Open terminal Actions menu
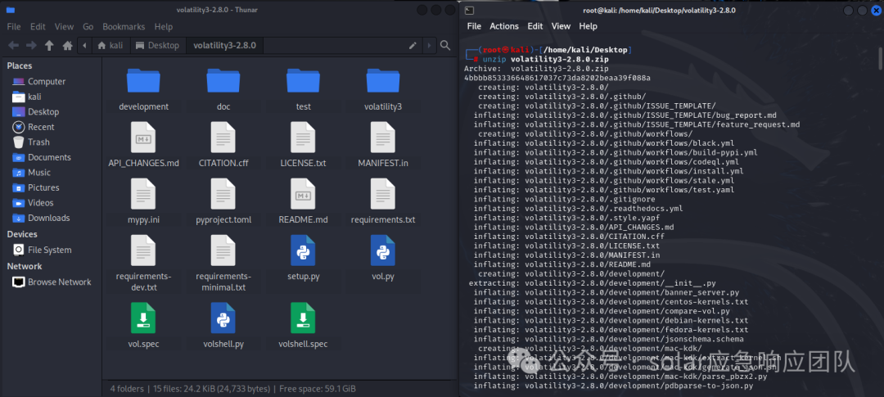 (504, 26)
